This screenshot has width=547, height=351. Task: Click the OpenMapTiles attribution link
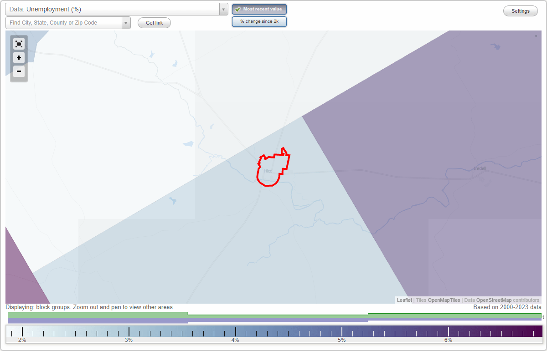click(444, 300)
